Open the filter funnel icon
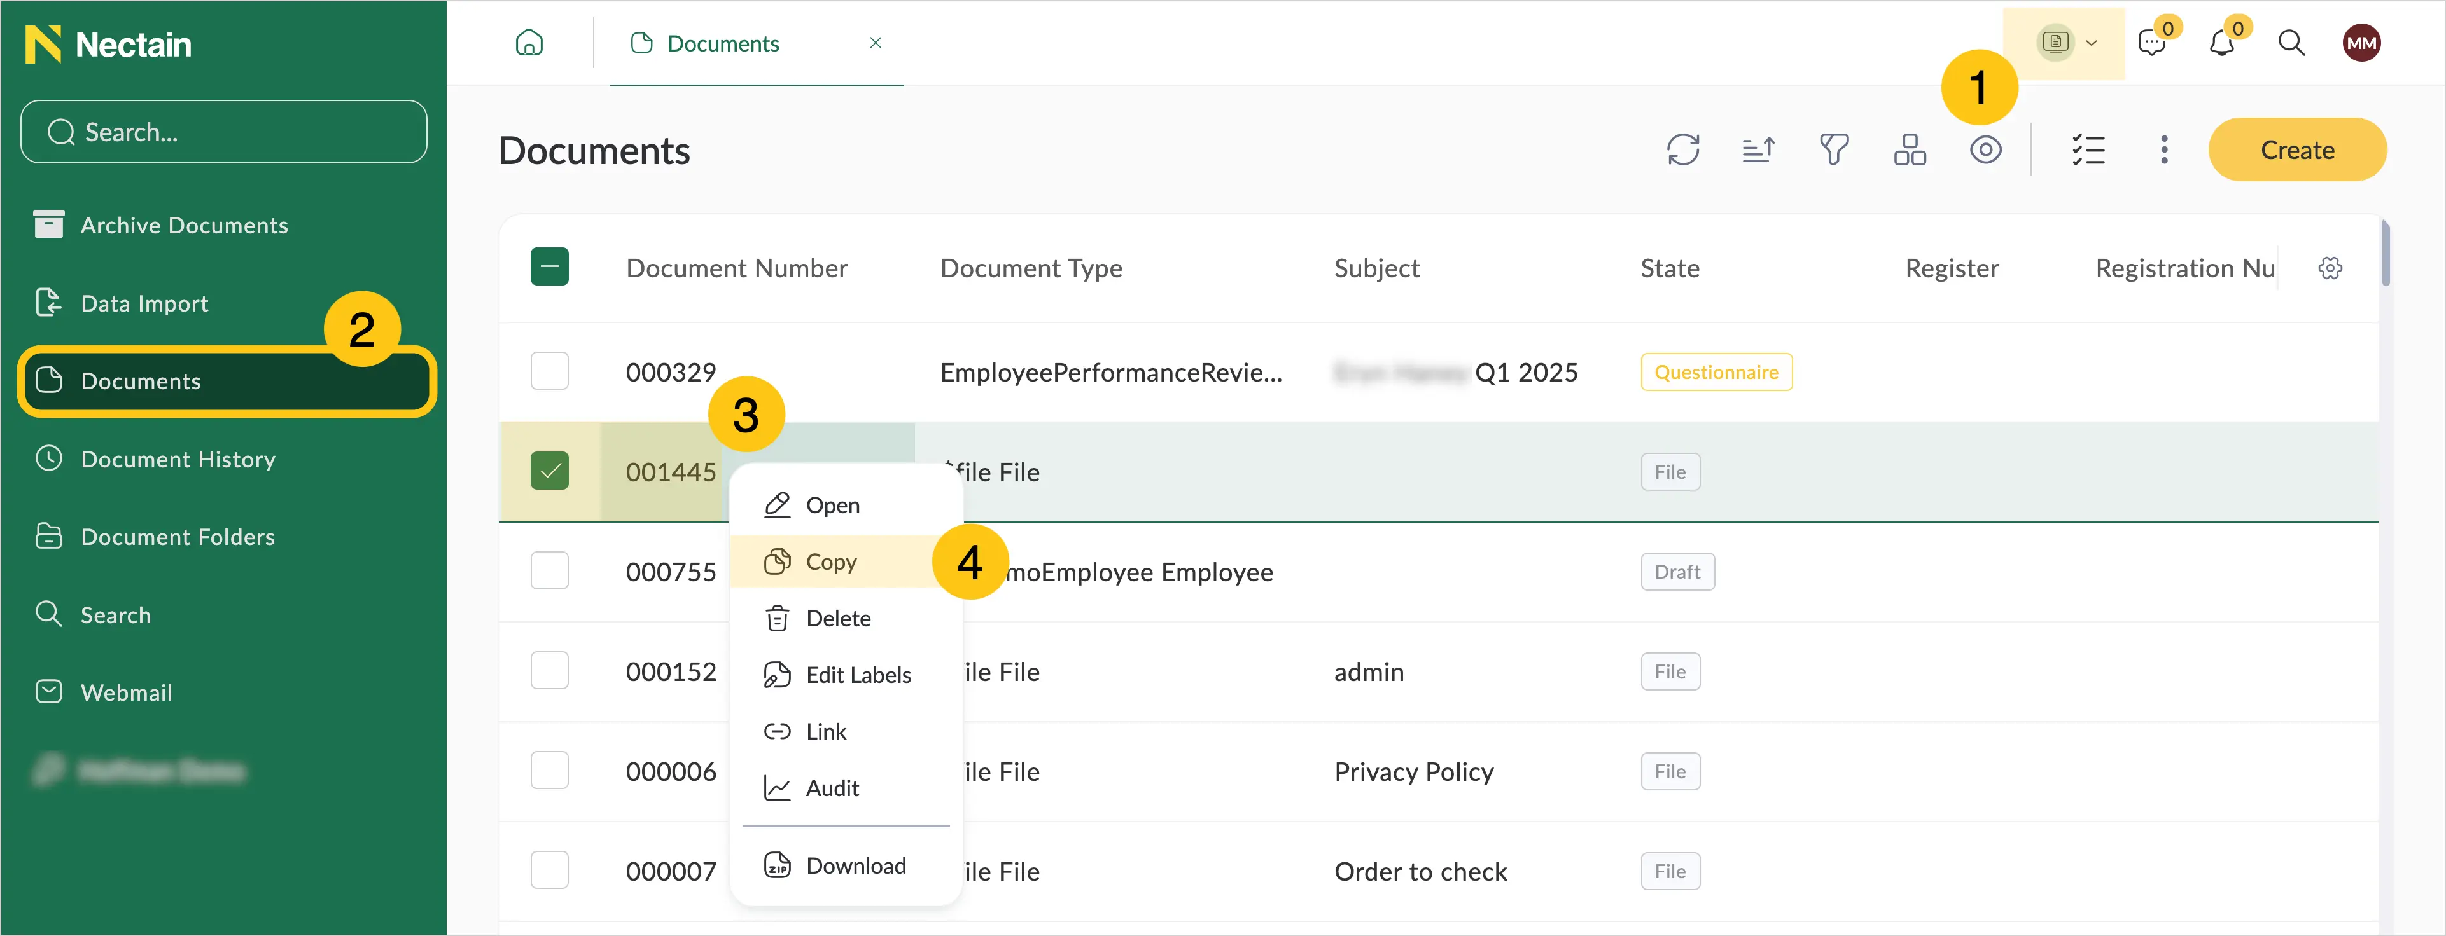2446x936 pixels. coord(1834,150)
